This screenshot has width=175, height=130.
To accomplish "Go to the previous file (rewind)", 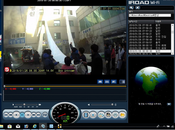I will click(11, 115).
